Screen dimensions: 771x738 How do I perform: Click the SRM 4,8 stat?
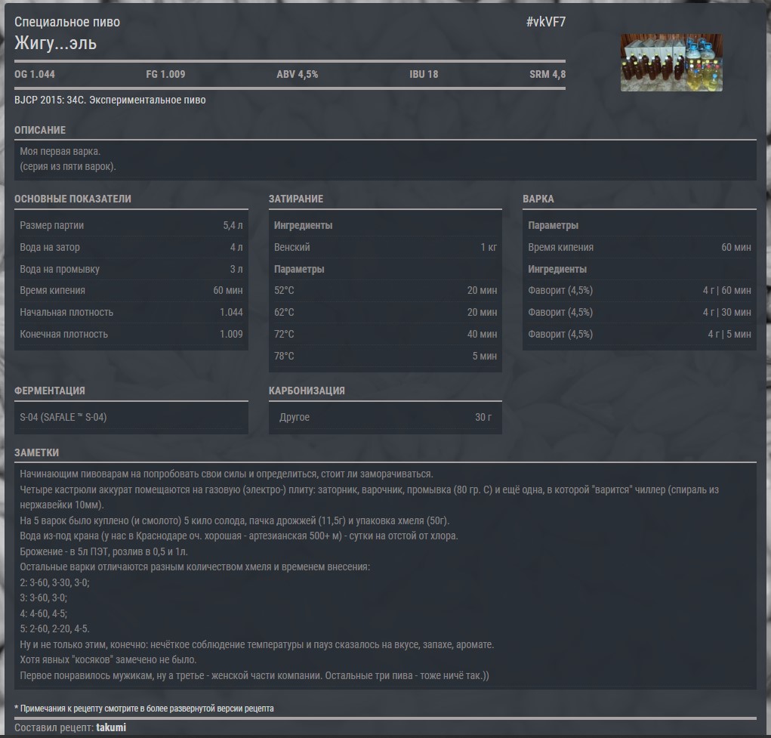547,74
